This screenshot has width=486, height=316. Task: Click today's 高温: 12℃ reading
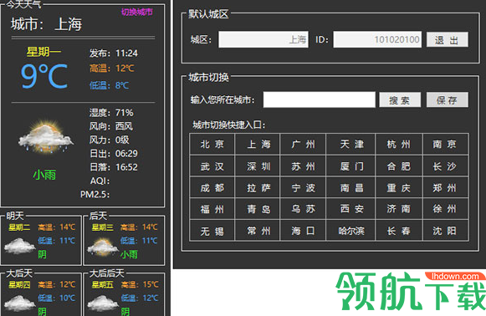112,69
